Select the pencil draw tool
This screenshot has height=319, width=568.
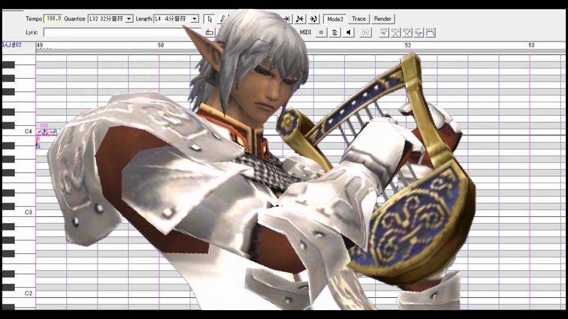[222, 19]
